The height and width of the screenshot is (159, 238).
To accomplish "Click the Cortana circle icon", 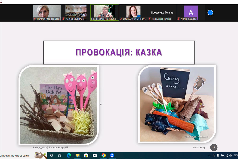I will pyautogui.click(x=52, y=155).
